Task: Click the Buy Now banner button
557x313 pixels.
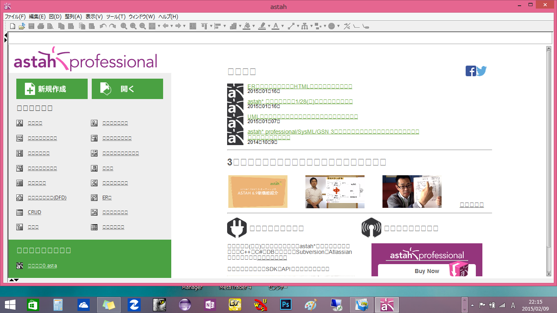Action: coord(427,271)
